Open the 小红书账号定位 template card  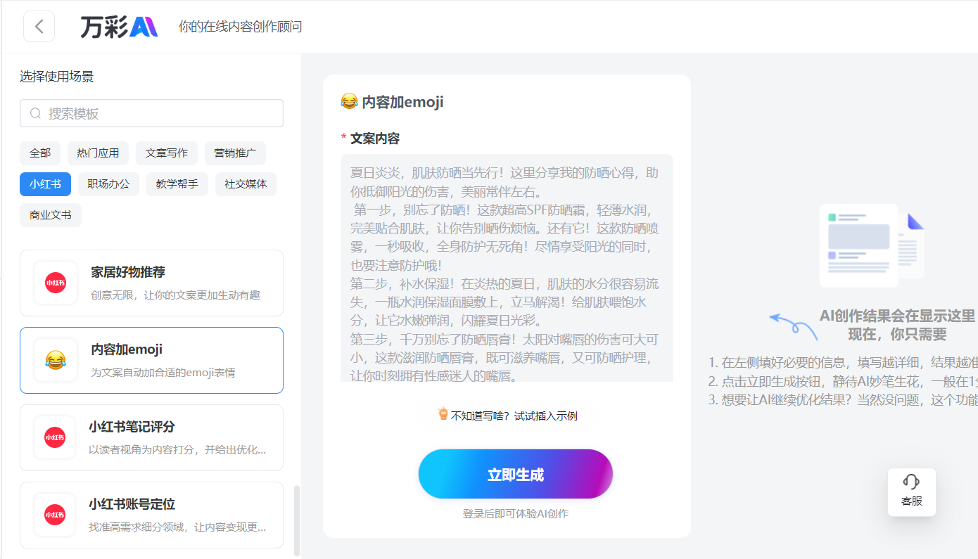point(151,515)
